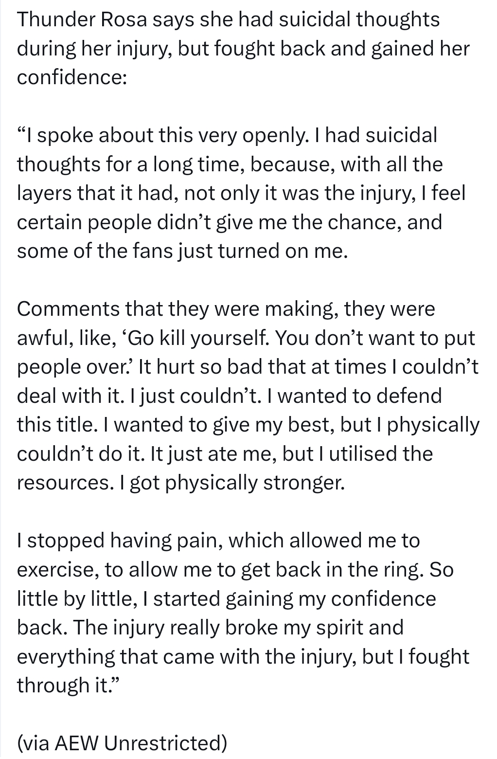The width and height of the screenshot is (497, 759).
Task: Click the line "back. The injury really broke my spirit"
Action: (x=210, y=628)
